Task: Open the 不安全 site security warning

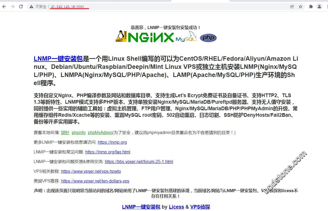Action: [38, 7]
